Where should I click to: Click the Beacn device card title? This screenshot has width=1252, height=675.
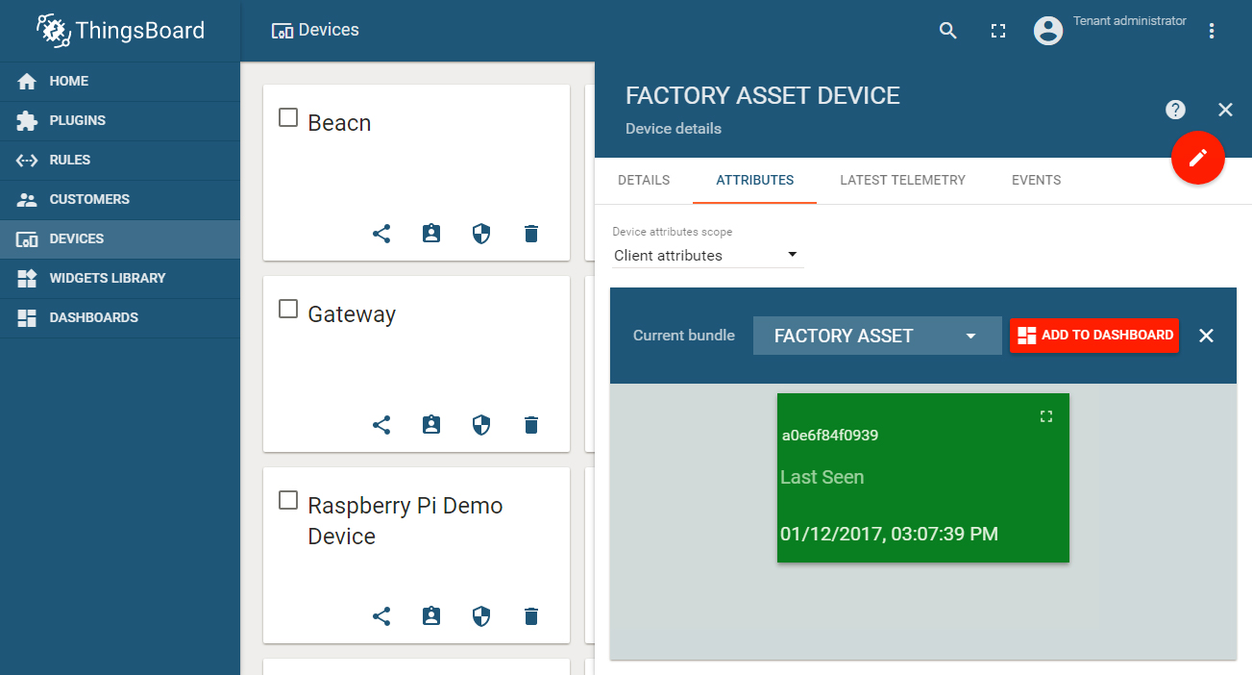(339, 123)
